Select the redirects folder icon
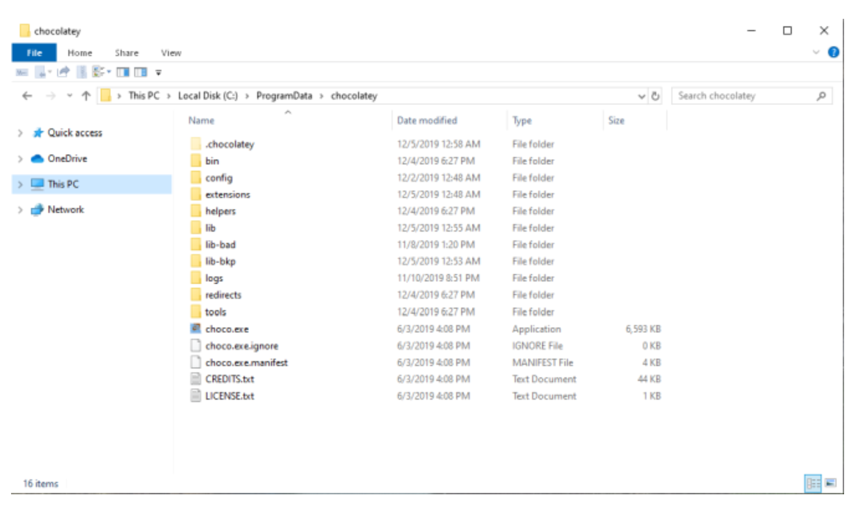The width and height of the screenshot is (859, 507). pos(196,295)
